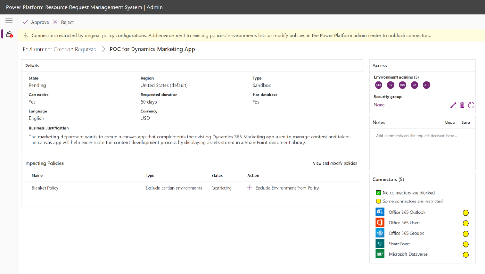
Task: Edit the Security group using the pencil icon
Action: tap(453, 105)
